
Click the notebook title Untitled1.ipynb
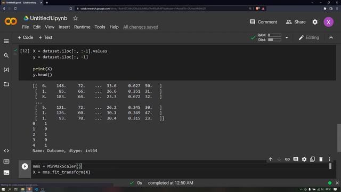coord(48,18)
